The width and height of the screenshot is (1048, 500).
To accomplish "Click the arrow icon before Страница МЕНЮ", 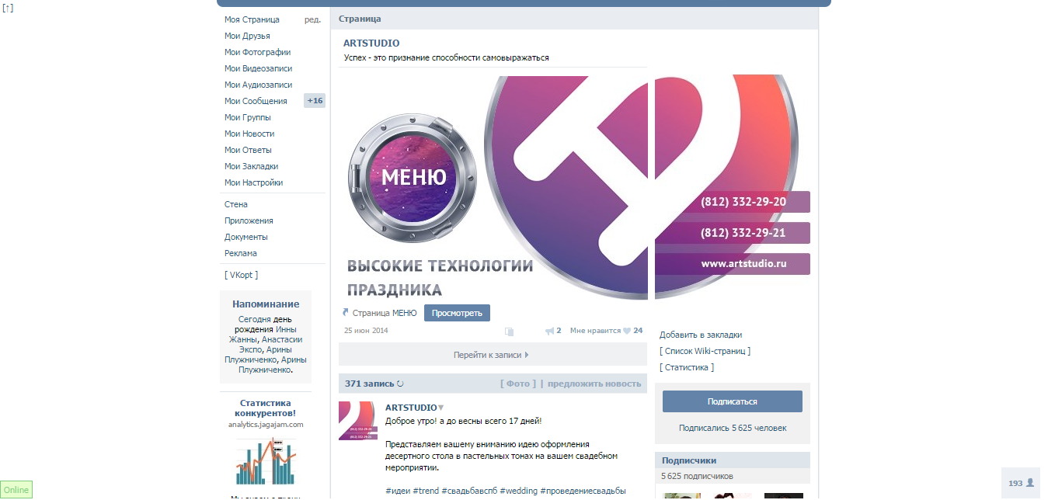I will coord(346,313).
